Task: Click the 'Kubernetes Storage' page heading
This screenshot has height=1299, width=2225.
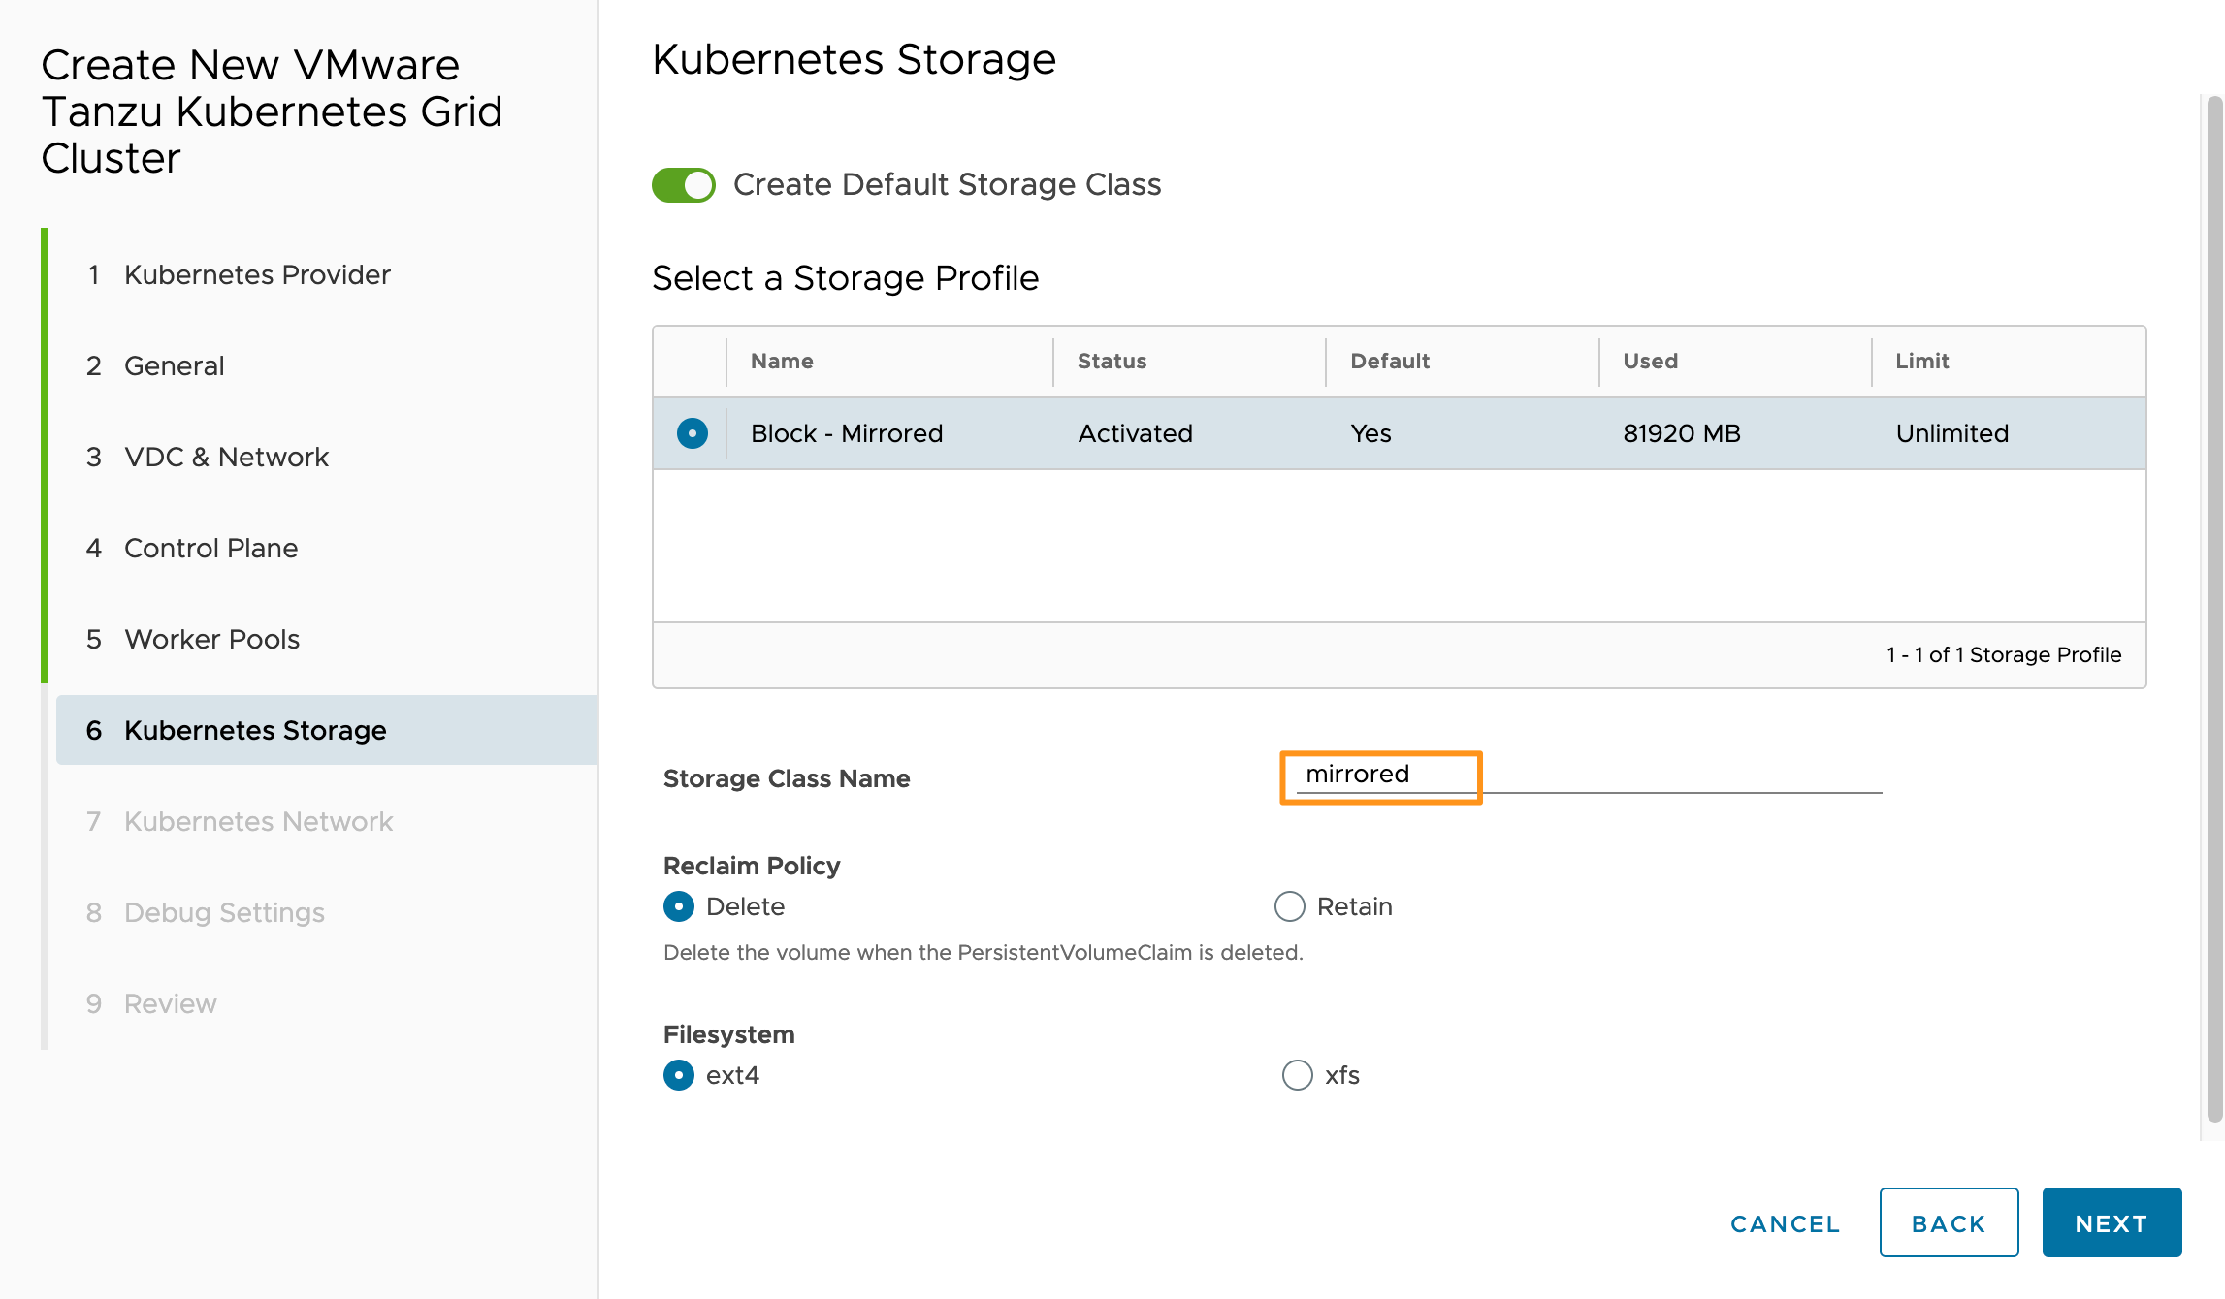Action: point(854,59)
